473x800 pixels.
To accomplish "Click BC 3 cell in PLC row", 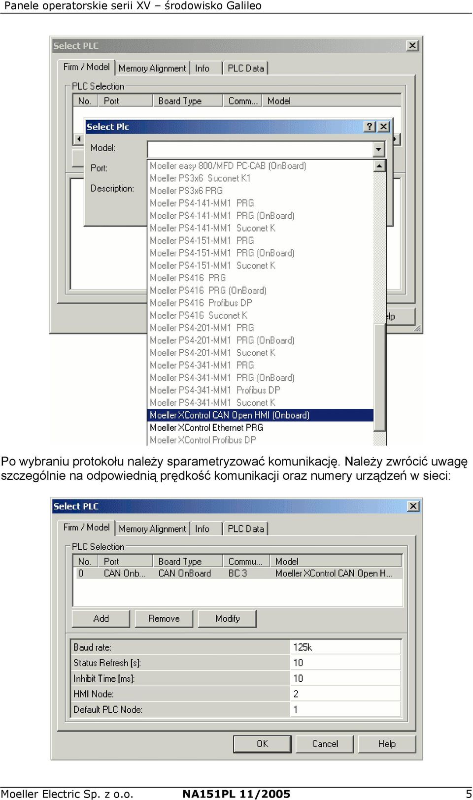I will (x=238, y=573).
